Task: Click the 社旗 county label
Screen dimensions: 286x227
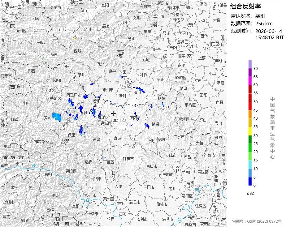Action: click(144, 75)
